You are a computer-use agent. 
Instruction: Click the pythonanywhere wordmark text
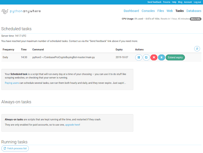pos(25,11)
